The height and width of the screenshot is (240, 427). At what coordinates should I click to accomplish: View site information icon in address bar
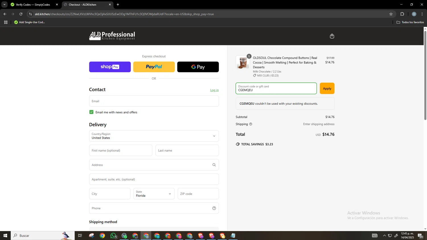point(30,14)
